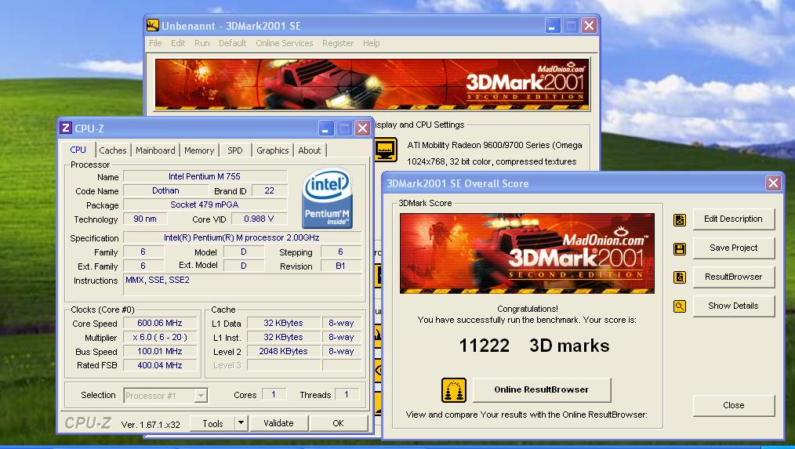The image size is (795, 449).
Task: Click the display monitor icon in 3DMark
Action: pos(385,150)
